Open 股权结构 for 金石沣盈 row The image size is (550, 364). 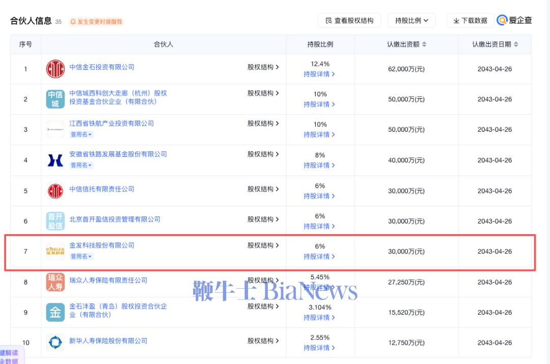tap(263, 306)
